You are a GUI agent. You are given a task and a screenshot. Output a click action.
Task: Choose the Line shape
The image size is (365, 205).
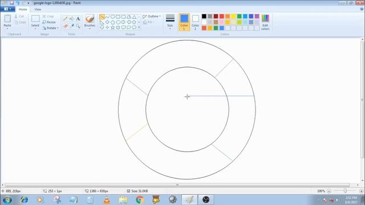click(102, 17)
